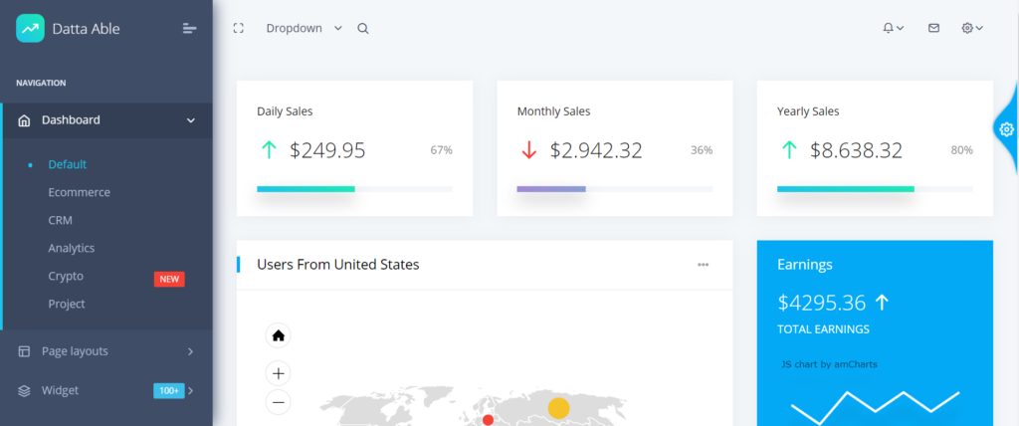Viewport: 1019px width, 426px height.
Task: Select Default dashboard item
Action: [x=68, y=164]
